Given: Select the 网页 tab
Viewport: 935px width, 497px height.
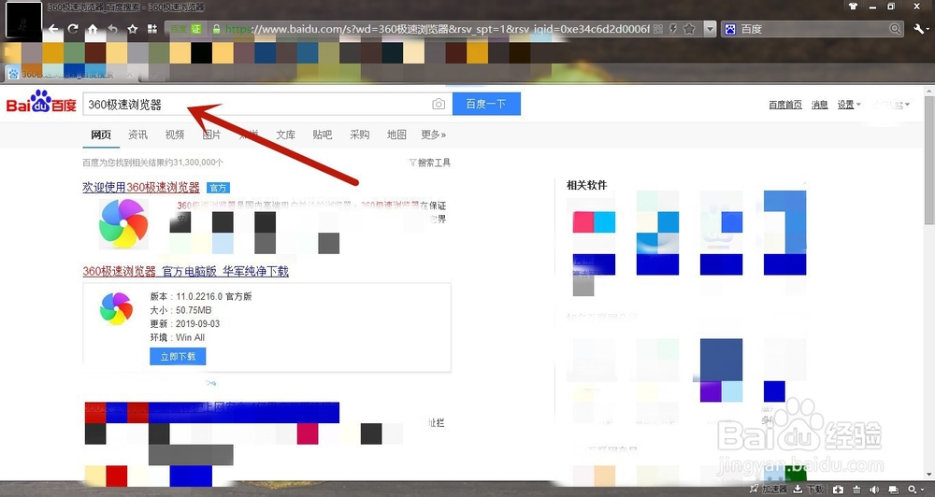Looking at the screenshot, I should (101, 135).
